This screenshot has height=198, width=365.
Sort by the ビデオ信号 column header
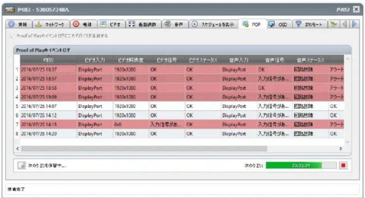click(167, 60)
